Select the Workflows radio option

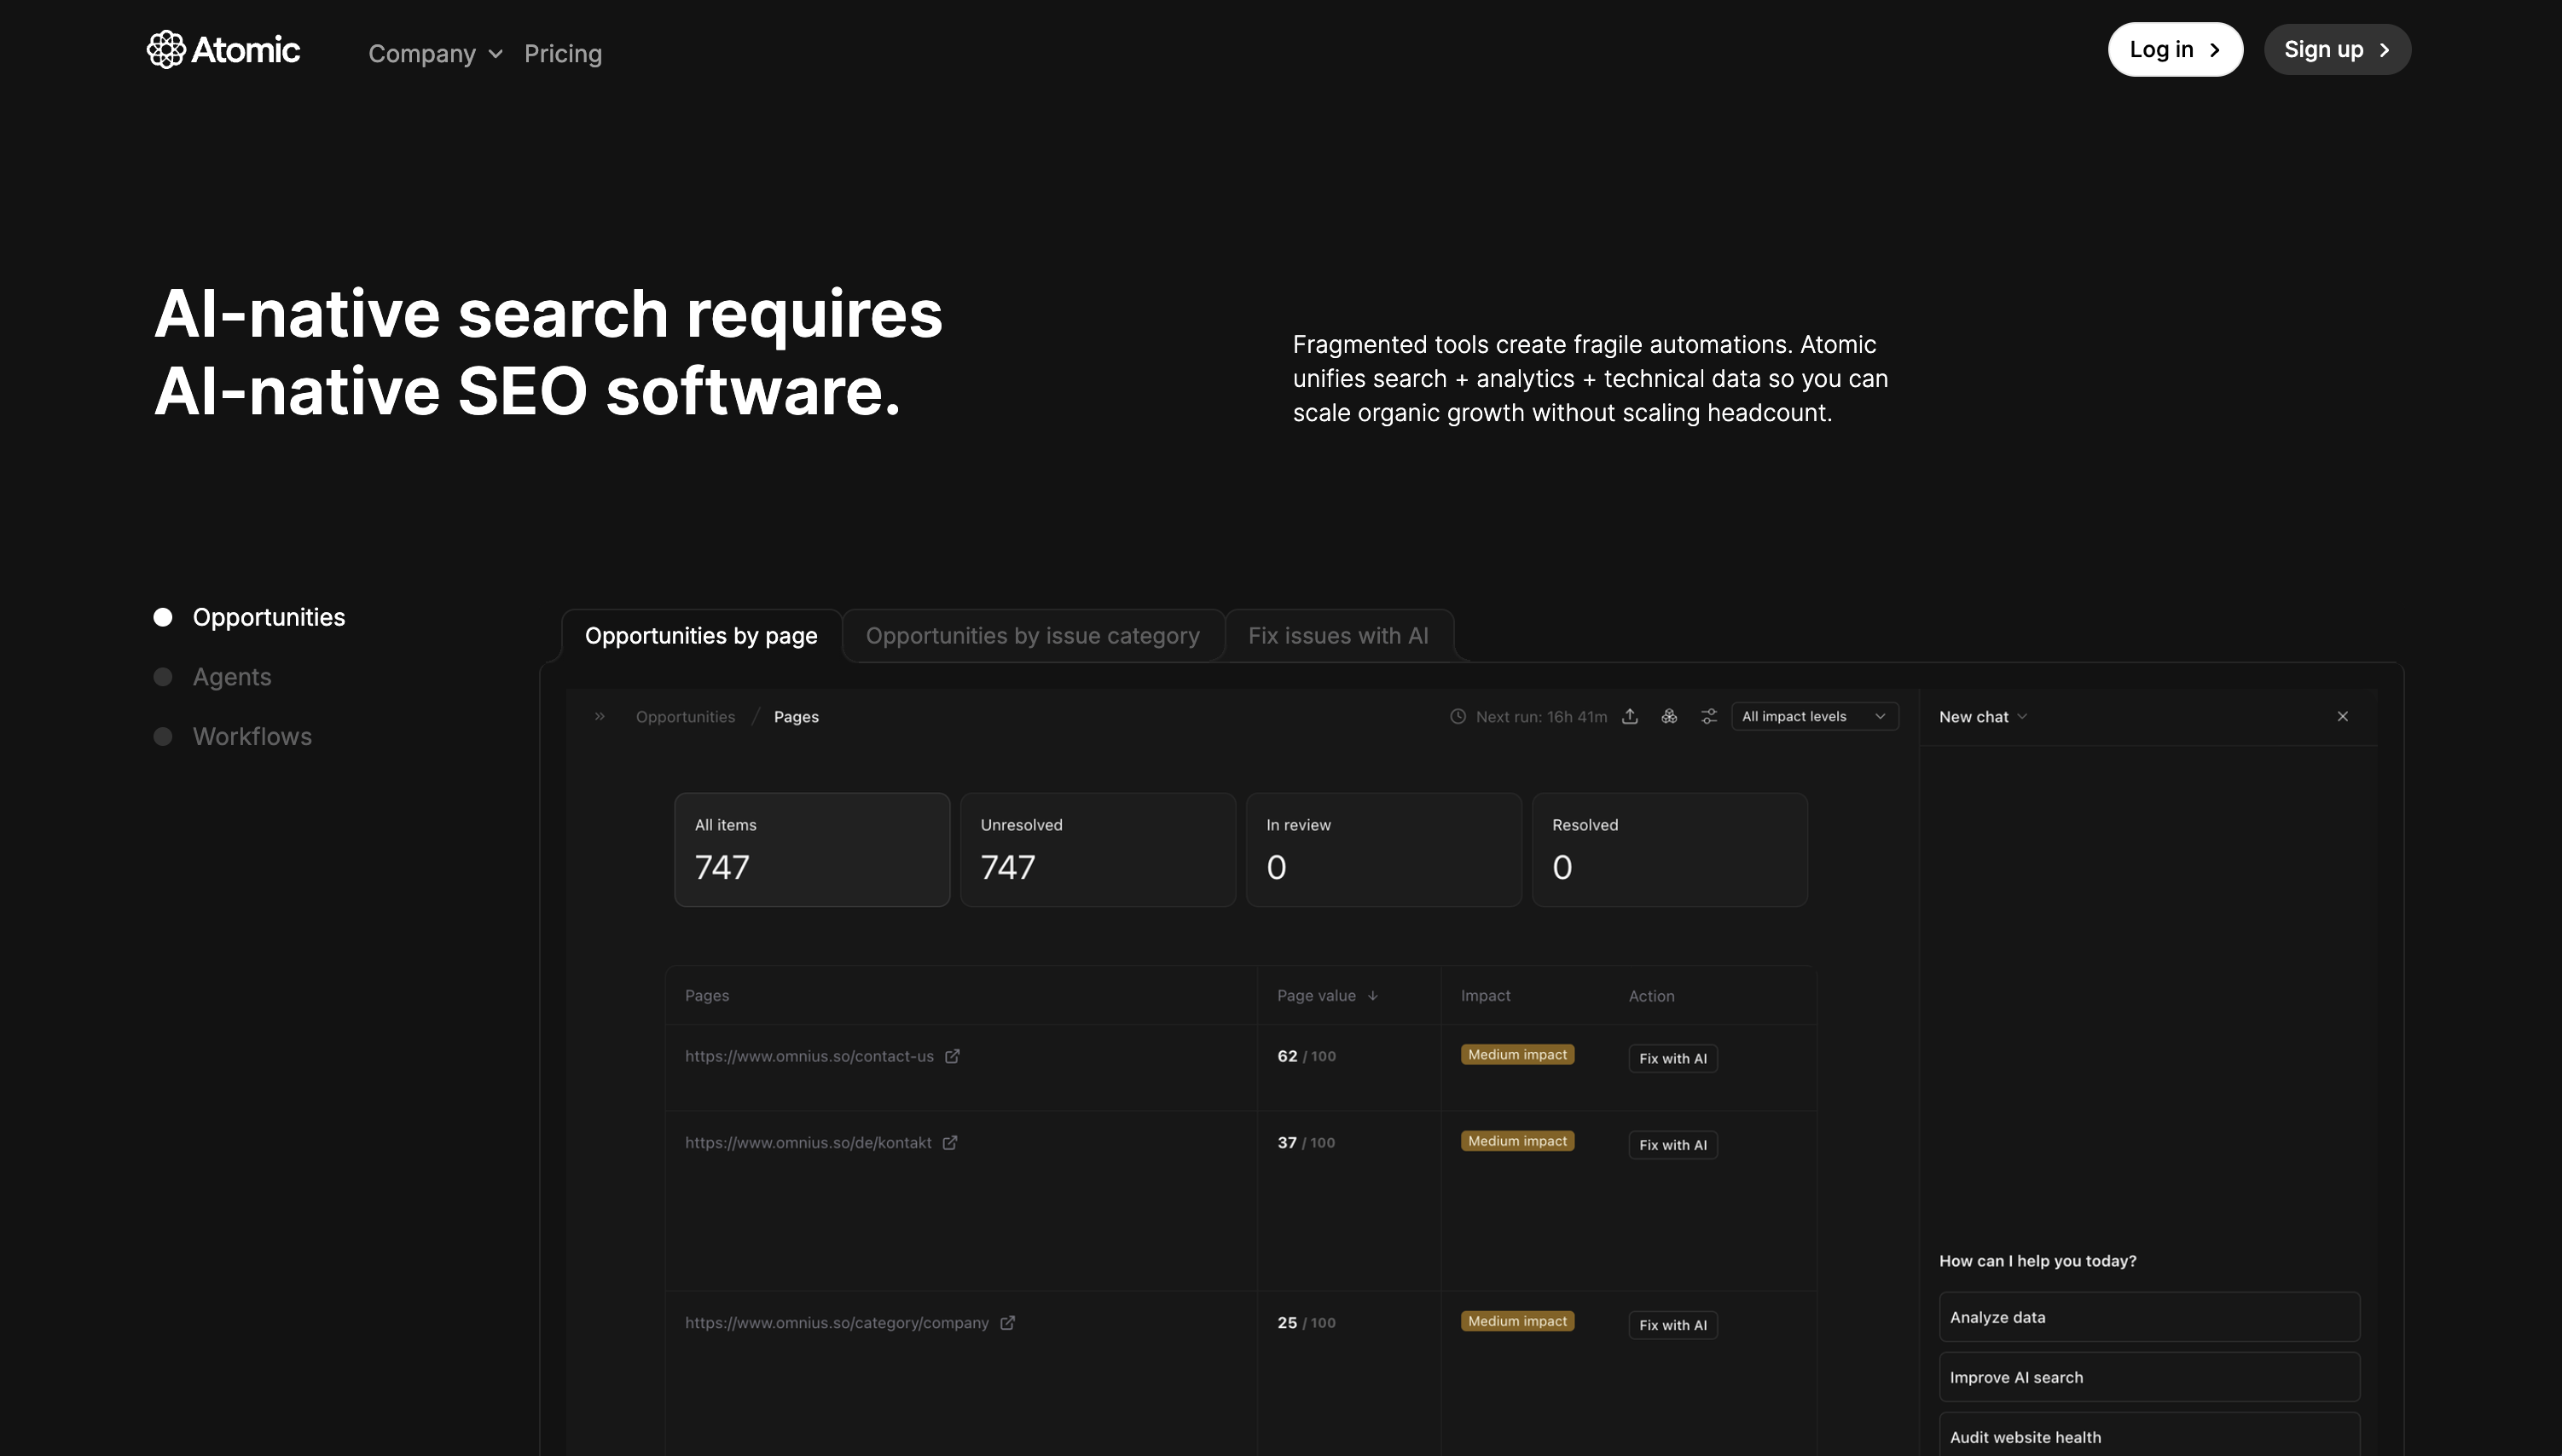pyautogui.click(x=163, y=737)
